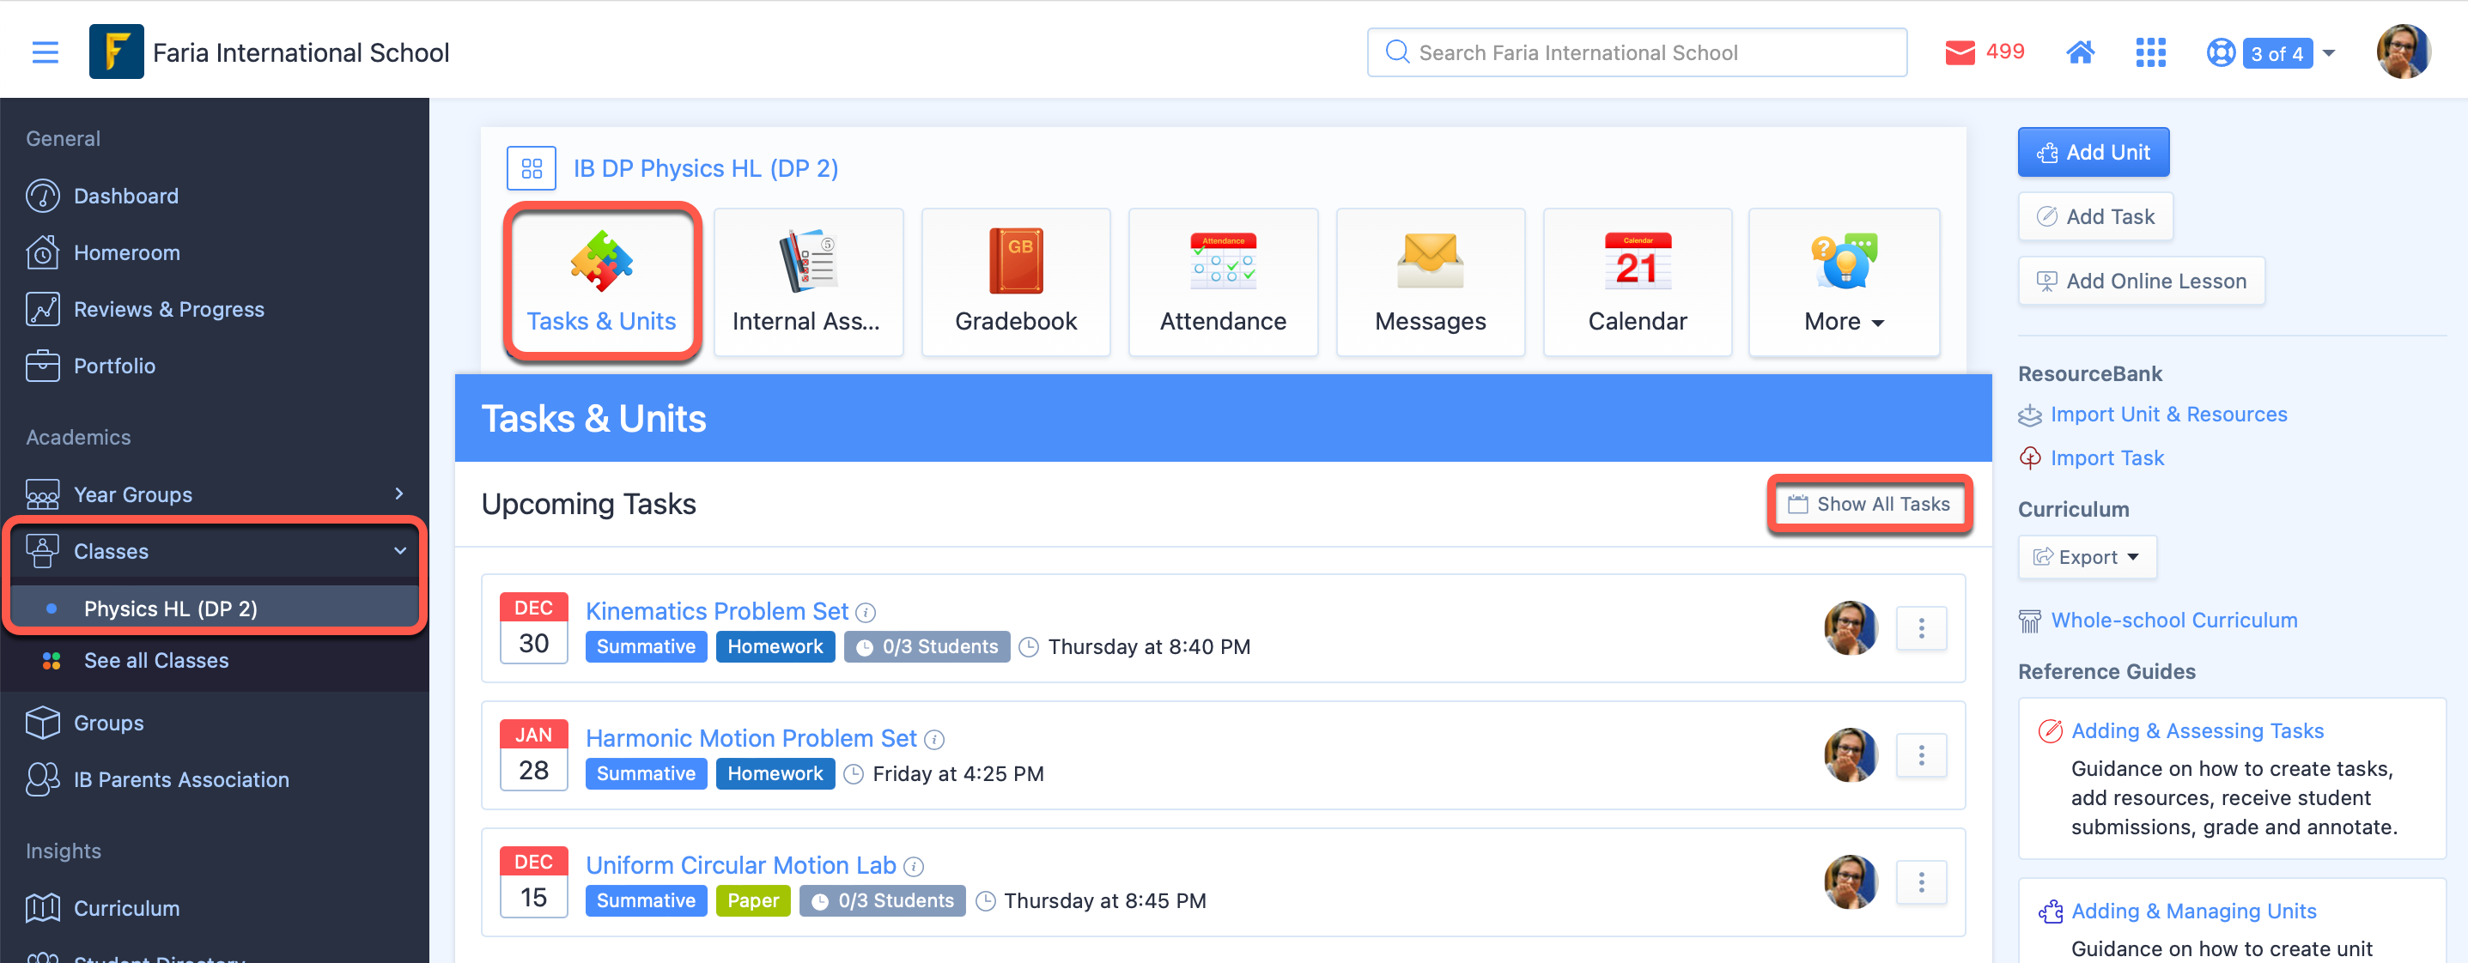
Task: Open Import Unit & Resources link
Action: pyautogui.click(x=2168, y=415)
